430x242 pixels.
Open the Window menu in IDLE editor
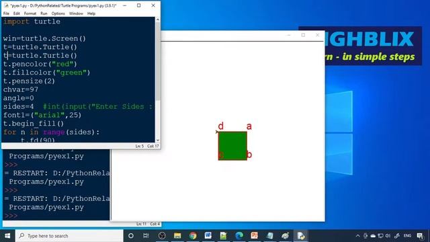tap(76, 13)
